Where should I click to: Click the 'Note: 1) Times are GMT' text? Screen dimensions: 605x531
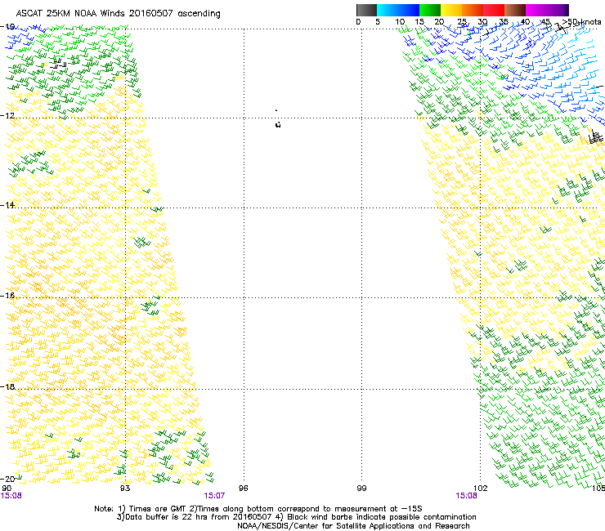click(x=141, y=509)
